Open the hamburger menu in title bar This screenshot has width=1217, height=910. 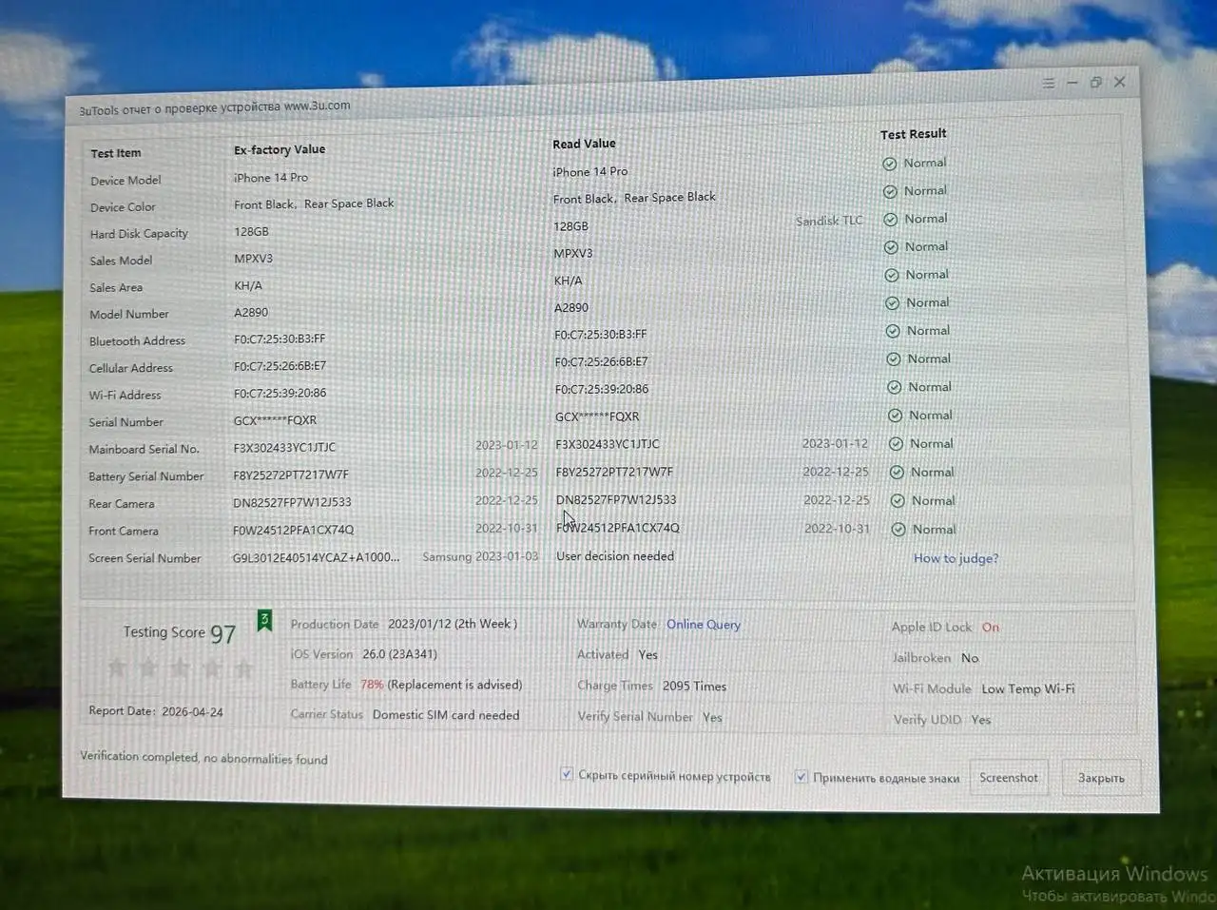pos(1048,84)
